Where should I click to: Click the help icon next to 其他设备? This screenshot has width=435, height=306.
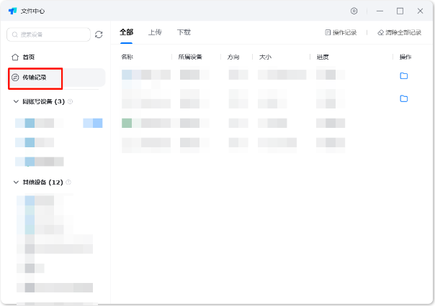click(x=68, y=182)
